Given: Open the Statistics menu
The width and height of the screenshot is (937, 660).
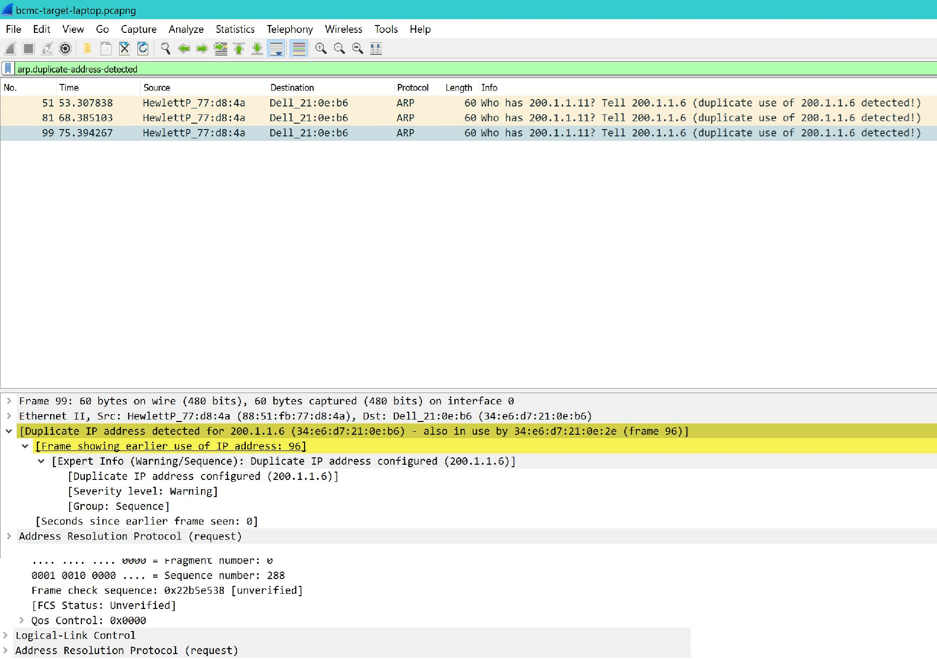Looking at the screenshot, I should click(x=235, y=29).
